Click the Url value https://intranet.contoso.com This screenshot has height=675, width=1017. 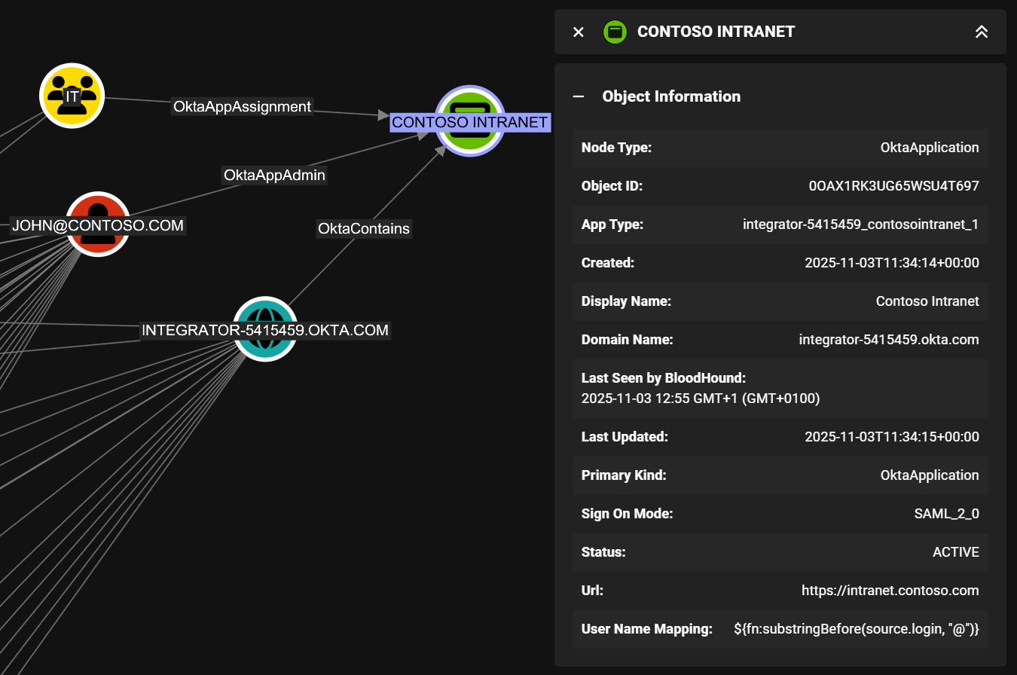tap(890, 591)
